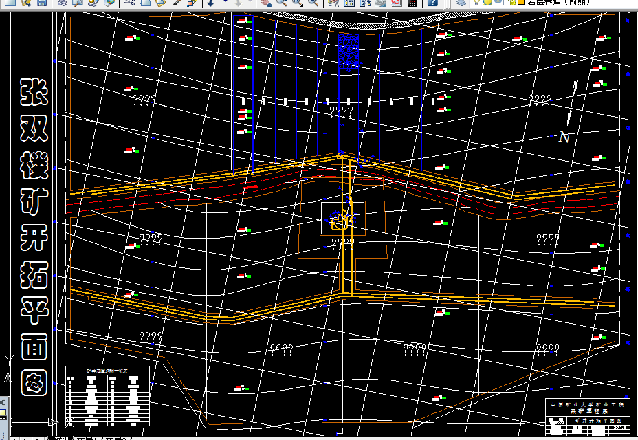Open Plot Preview from the toolbar
The image size is (638, 440).
[x=77, y=3]
